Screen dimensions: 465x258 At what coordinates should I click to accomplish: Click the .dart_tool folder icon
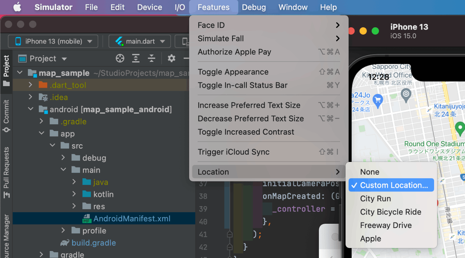click(43, 85)
